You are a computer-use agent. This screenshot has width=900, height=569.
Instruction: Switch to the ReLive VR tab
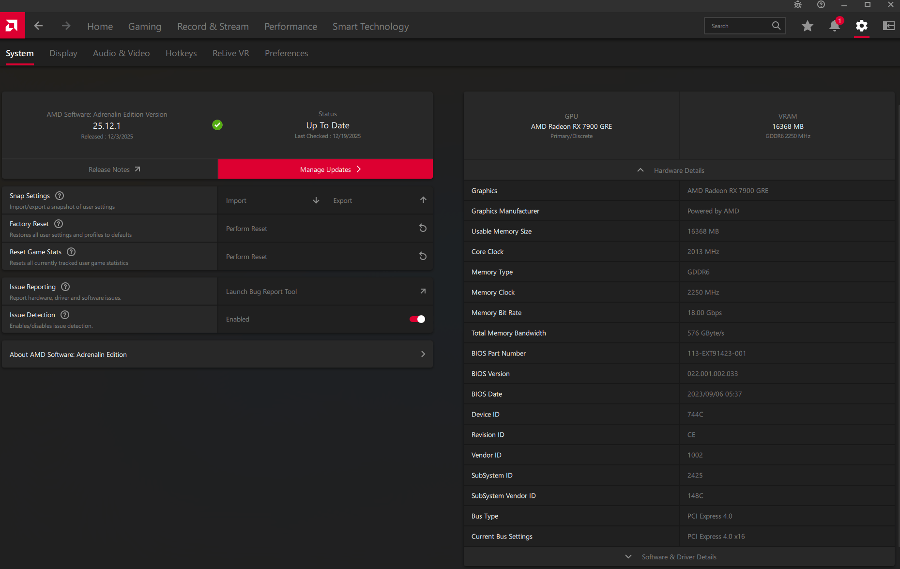[x=231, y=53]
